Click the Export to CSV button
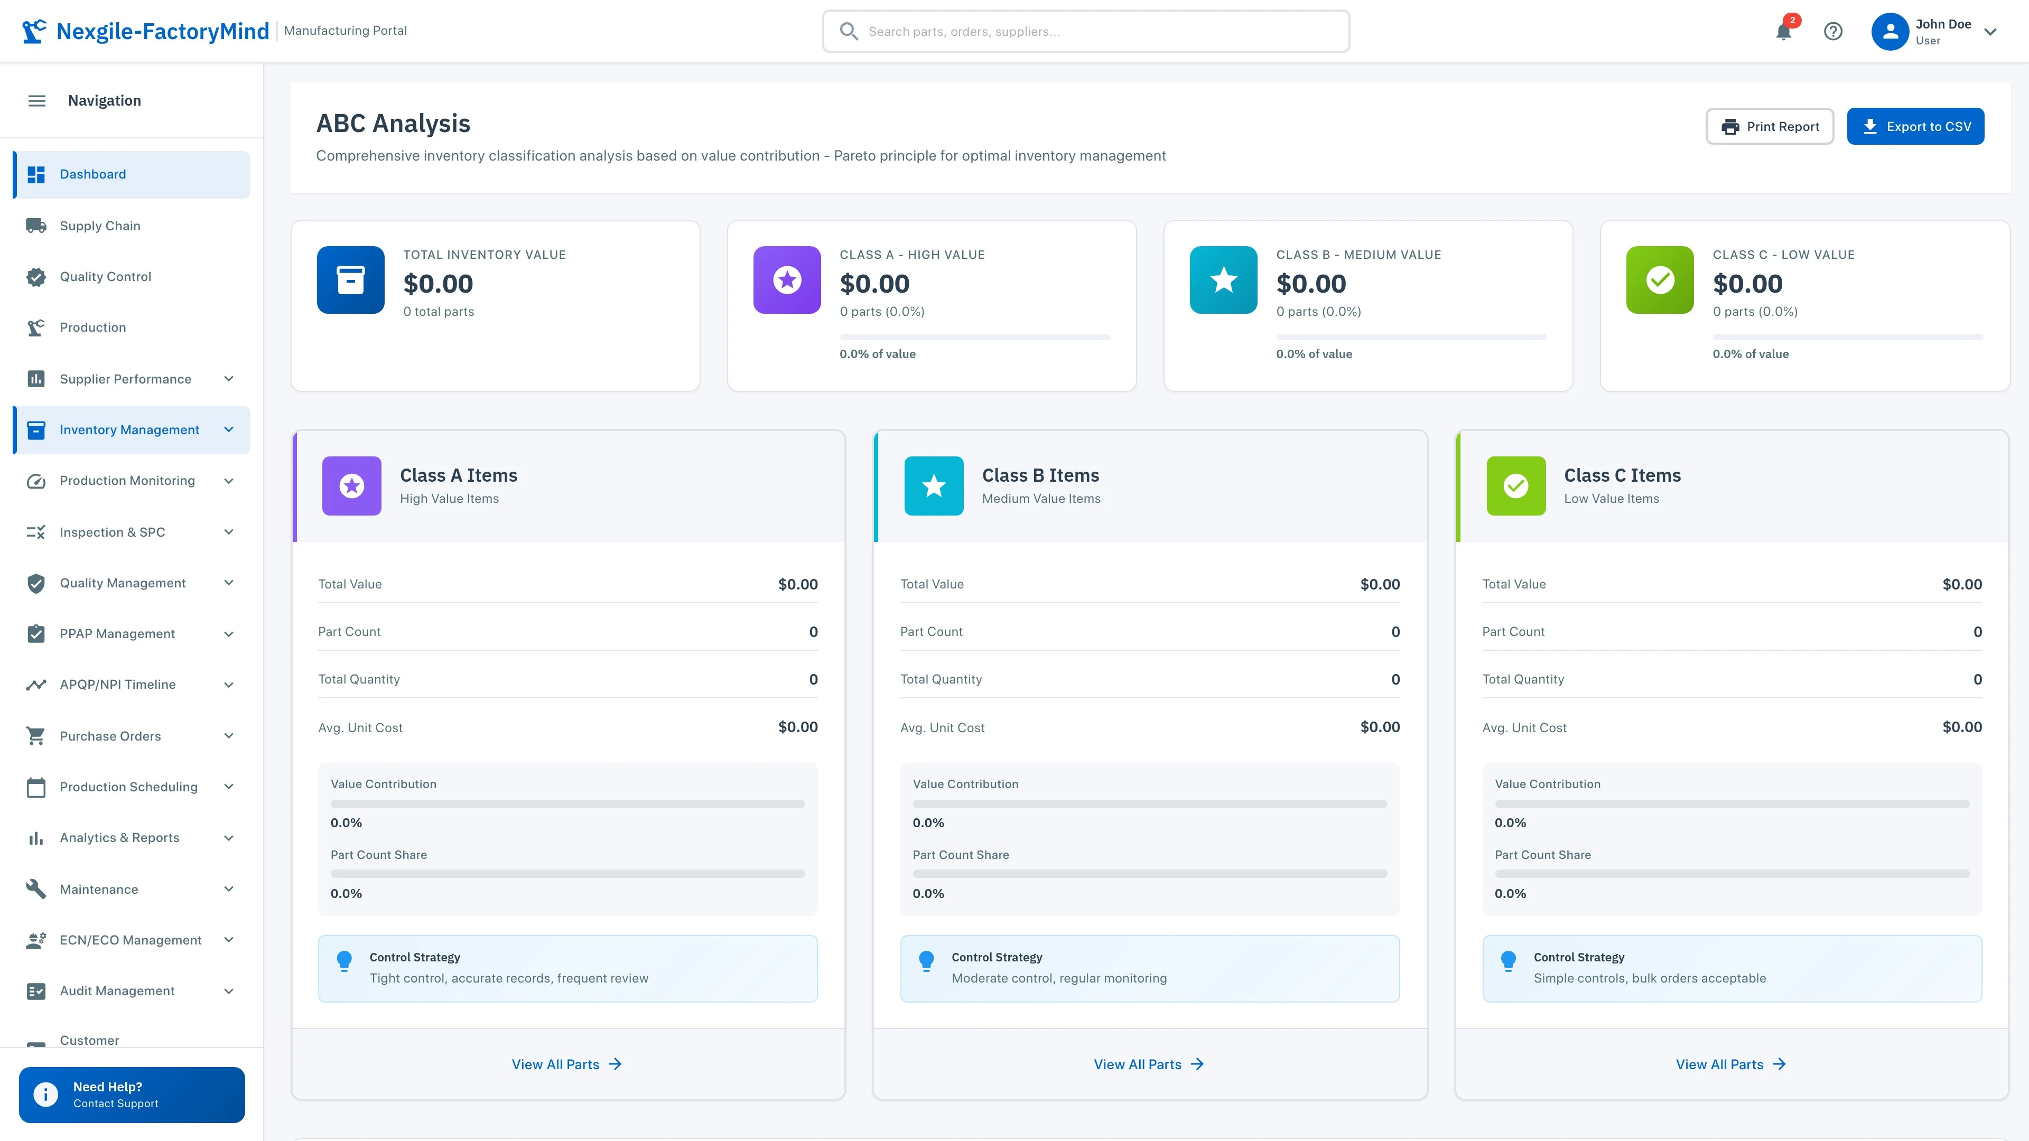Image resolution: width=2029 pixels, height=1141 pixels. [1915, 126]
